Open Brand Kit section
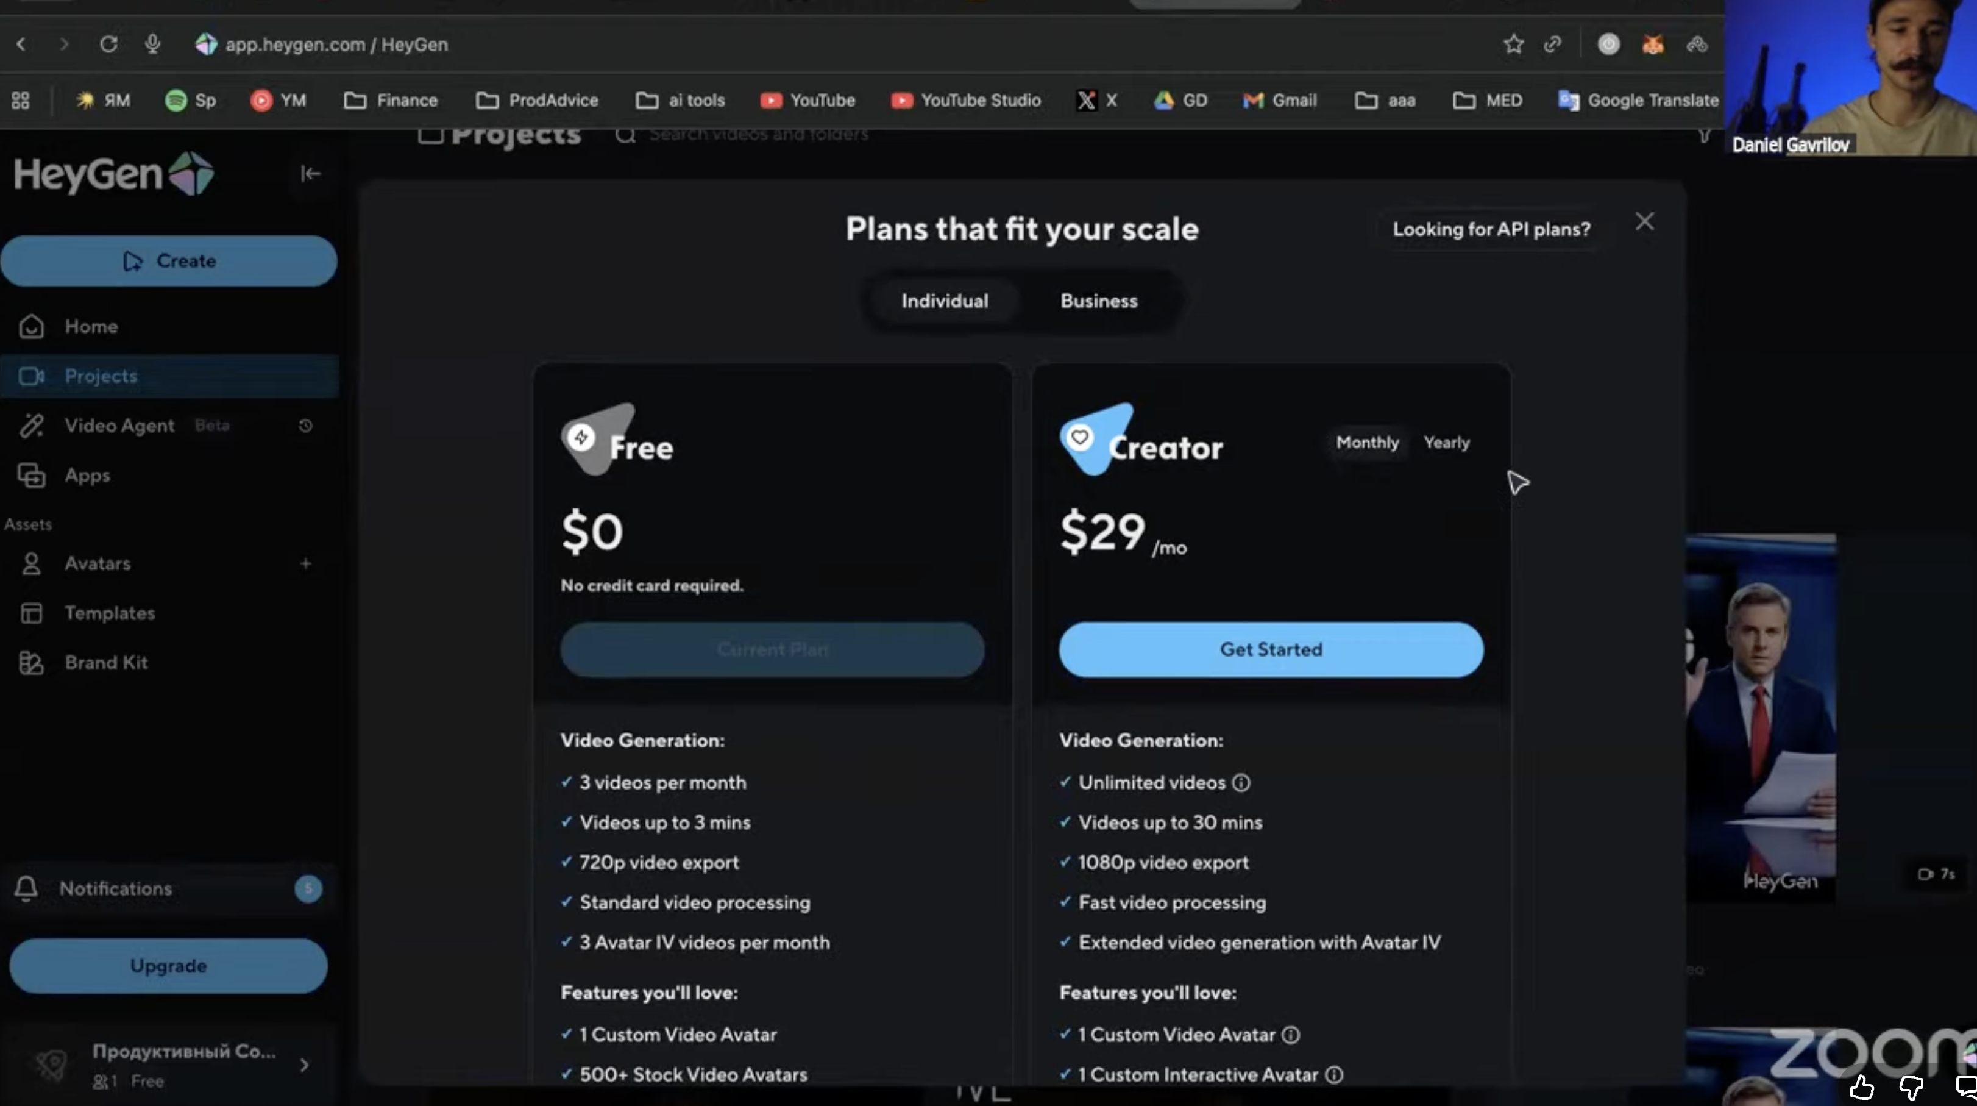Viewport: 1977px width, 1106px height. coord(106,662)
